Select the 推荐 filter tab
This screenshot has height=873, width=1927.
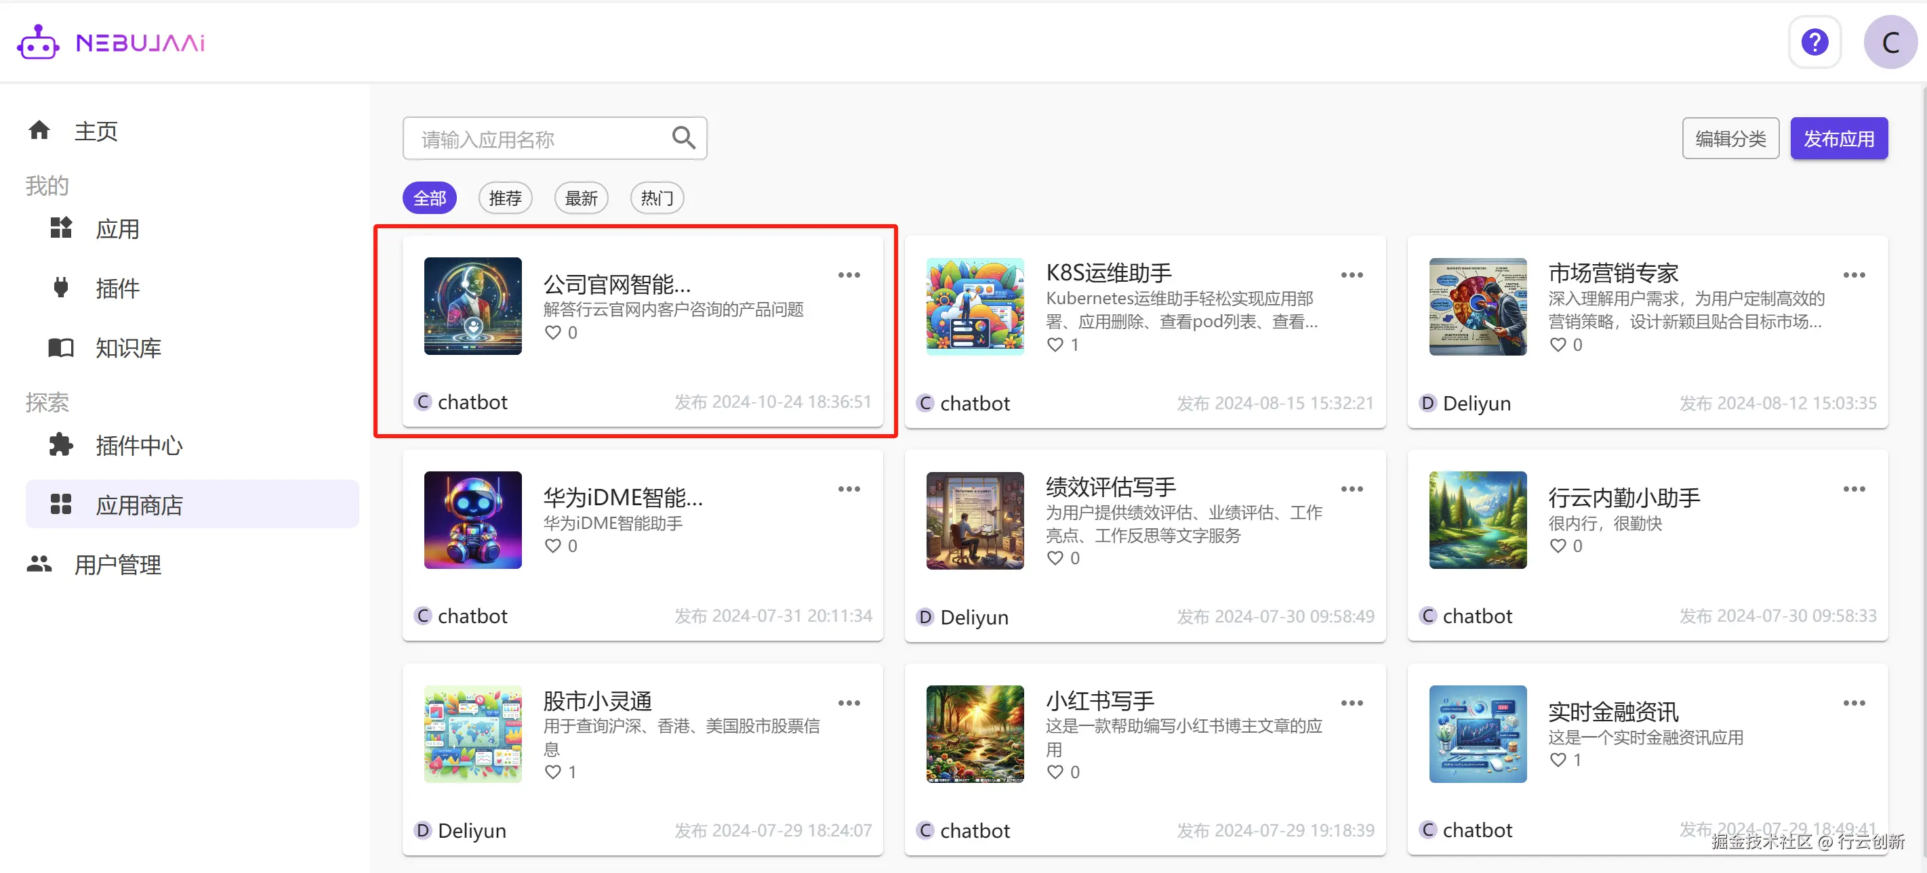click(505, 198)
